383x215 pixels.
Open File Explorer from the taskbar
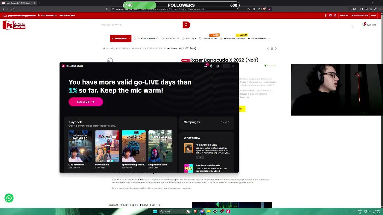(208, 211)
